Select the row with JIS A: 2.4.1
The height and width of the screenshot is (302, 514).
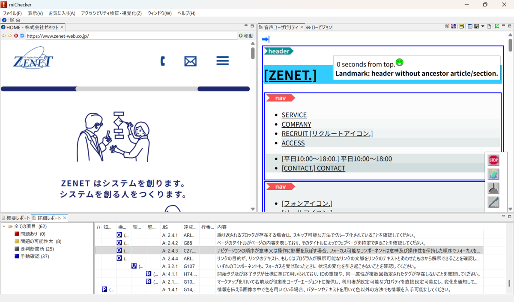click(289, 235)
